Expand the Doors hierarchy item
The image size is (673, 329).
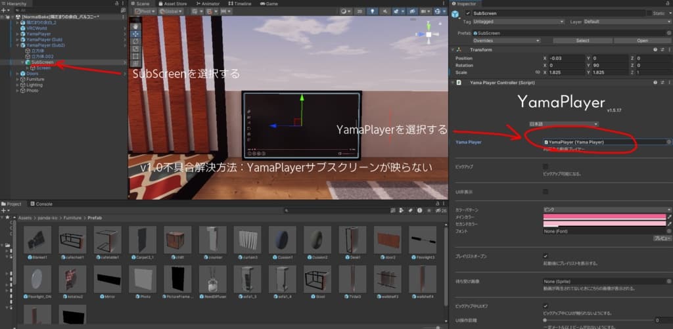click(18, 74)
